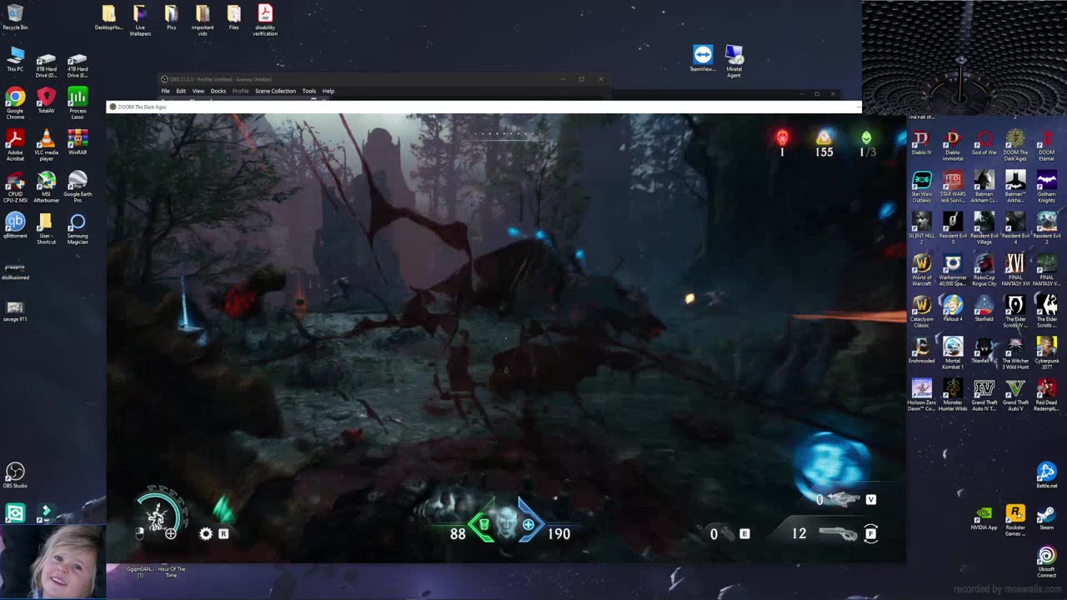Open the Miratel Agent shortcut
The width and height of the screenshot is (1067, 600).
point(734,61)
